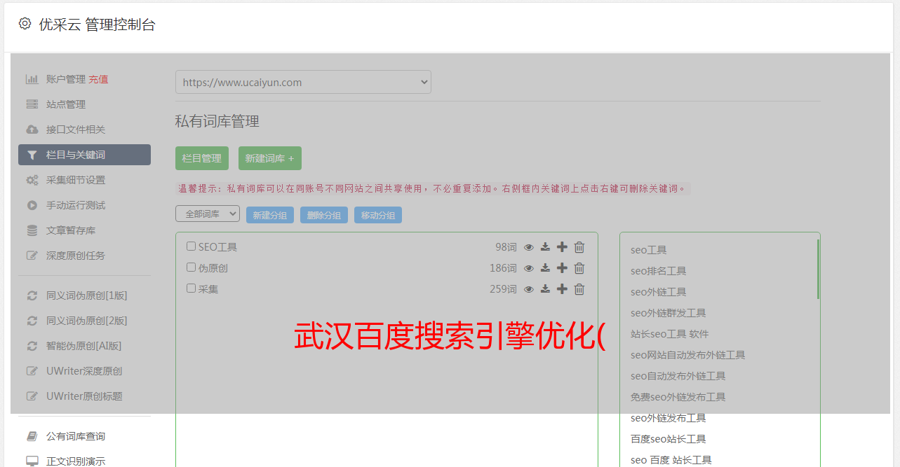This screenshot has height=467, width=900.
Task: Click the refresh icon for 智能伪原创[AI版]
Action: coord(32,346)
